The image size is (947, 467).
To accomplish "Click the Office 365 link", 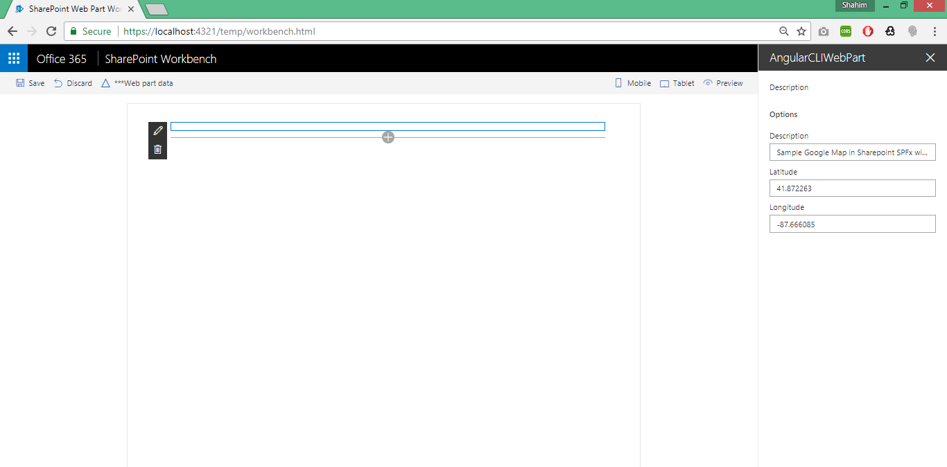I will tap(62, 59).
